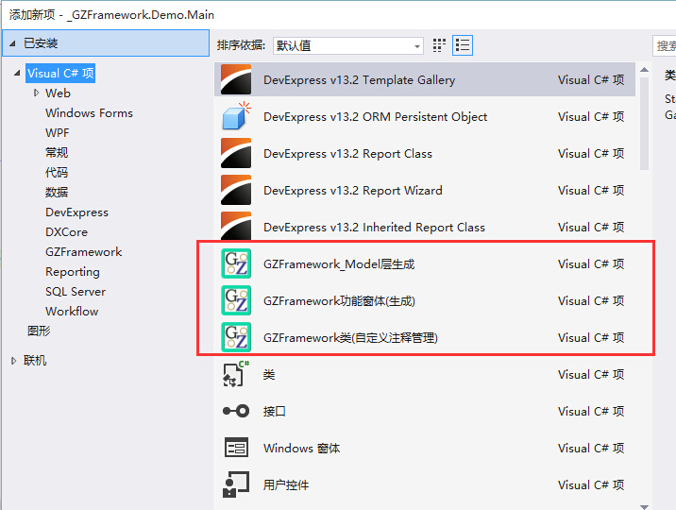676x510 pixels.
Task: Click the DevExpress Template Gallery icon
Action: (236, 79)
